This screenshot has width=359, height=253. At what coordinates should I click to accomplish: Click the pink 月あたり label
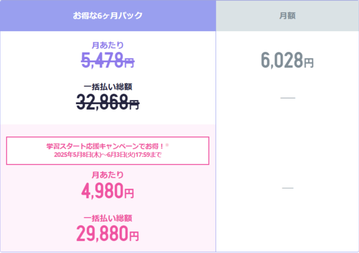pyautogui.click(x=108, y=175)
